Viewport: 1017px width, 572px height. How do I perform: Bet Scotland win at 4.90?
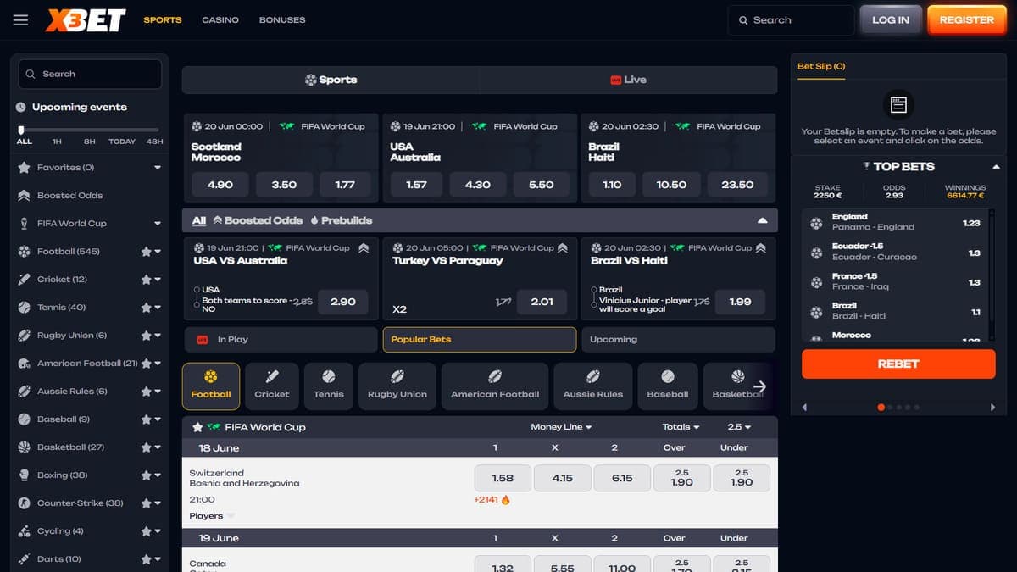click(x=220, y=185)
